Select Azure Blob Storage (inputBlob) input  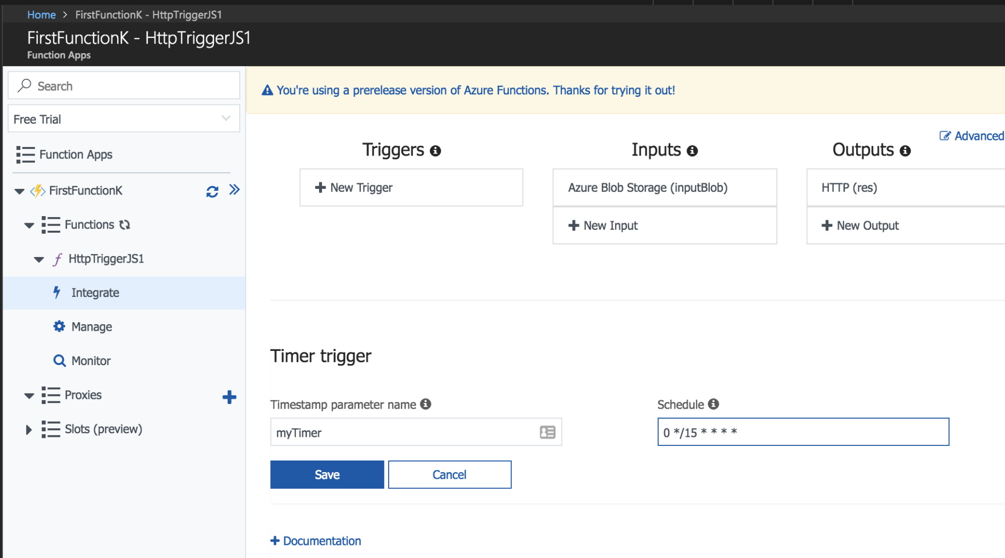(664, 187)
